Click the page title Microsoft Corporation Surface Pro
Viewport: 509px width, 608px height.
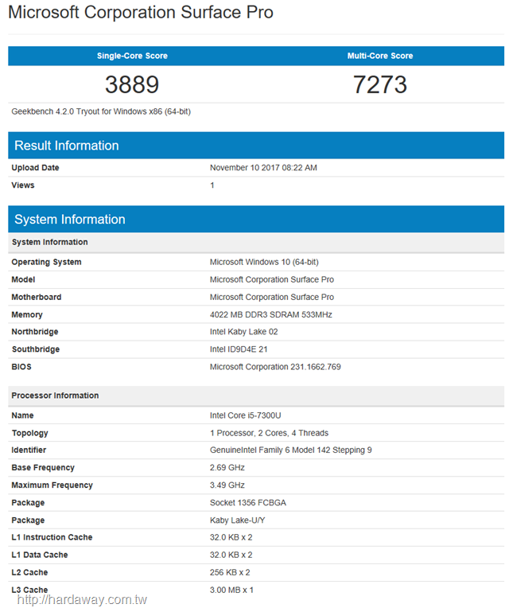(141, 13)
